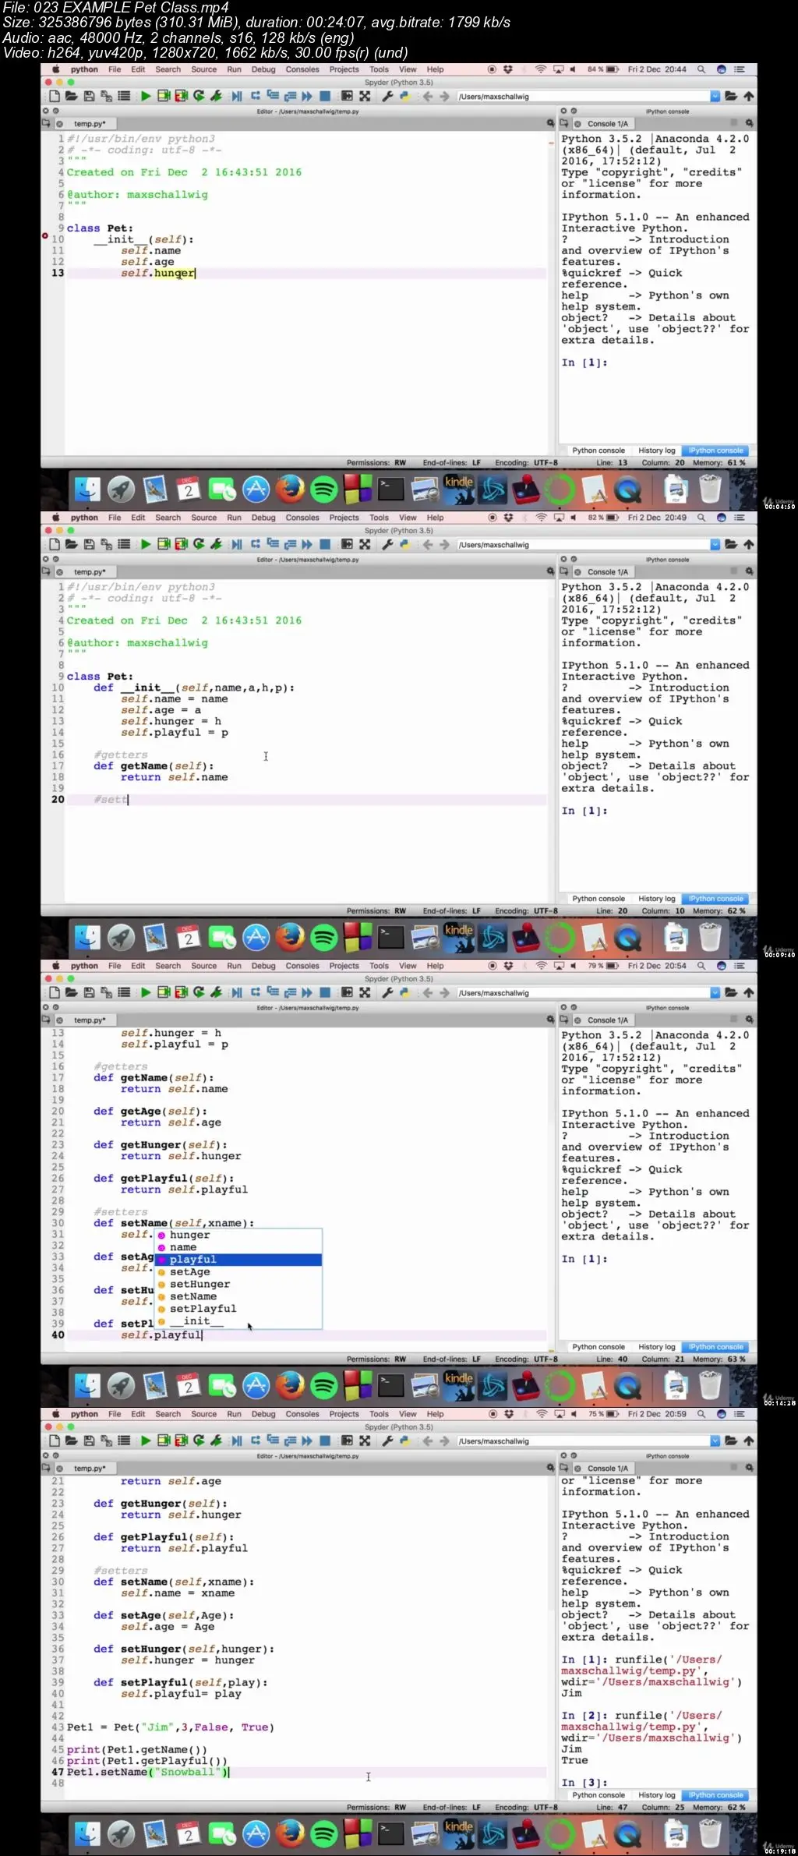Open the Debug menu in the 20:49 frame
798x1856 pixels.
[263, 518]
